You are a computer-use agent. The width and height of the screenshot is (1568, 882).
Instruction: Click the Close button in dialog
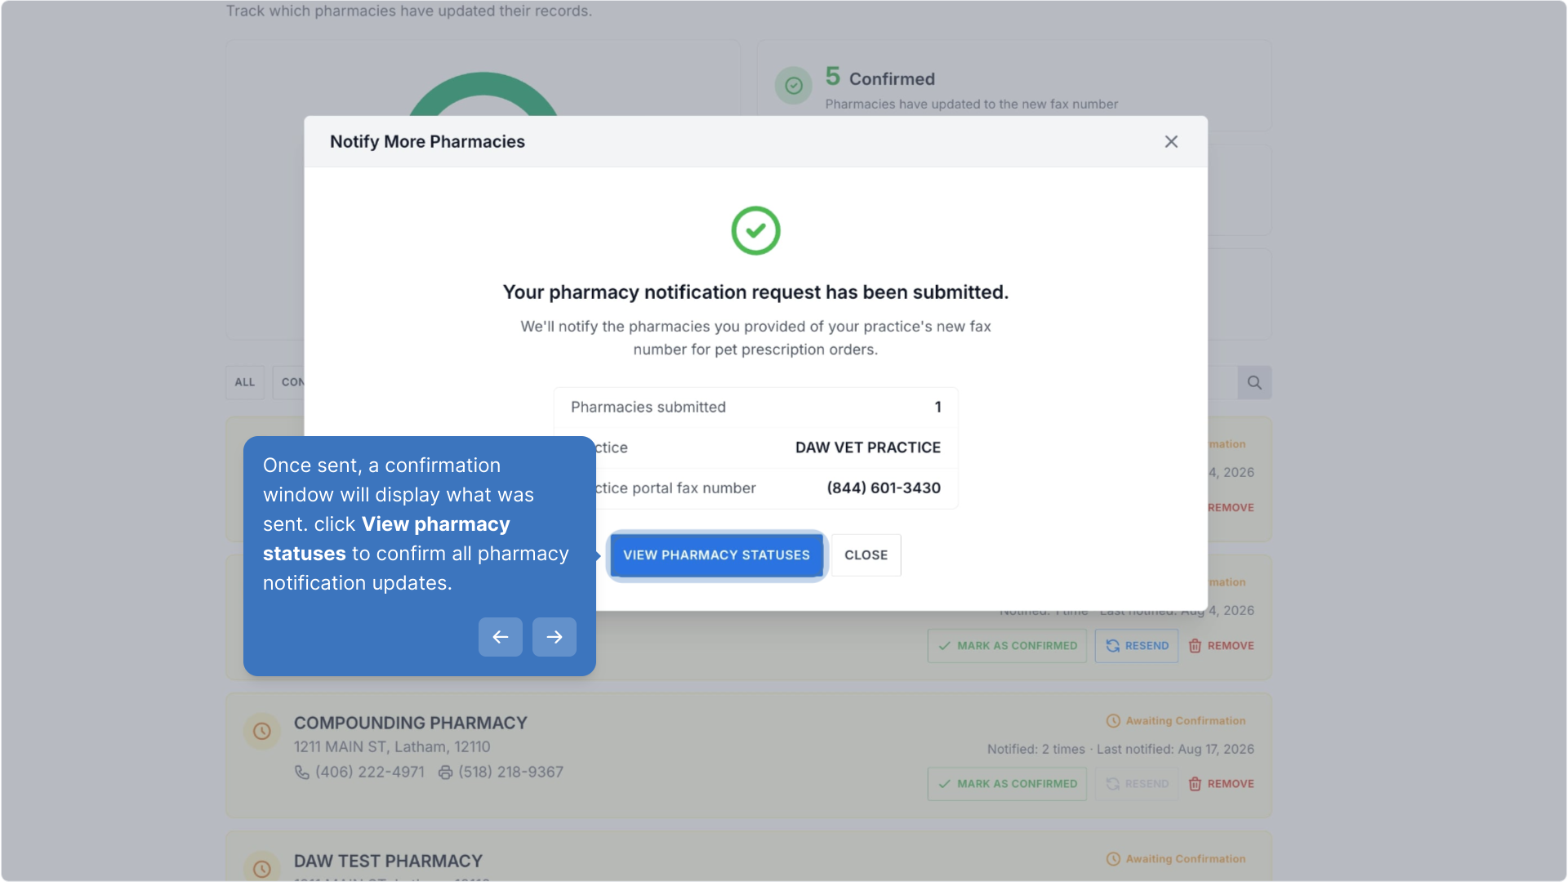coord(866,555)
